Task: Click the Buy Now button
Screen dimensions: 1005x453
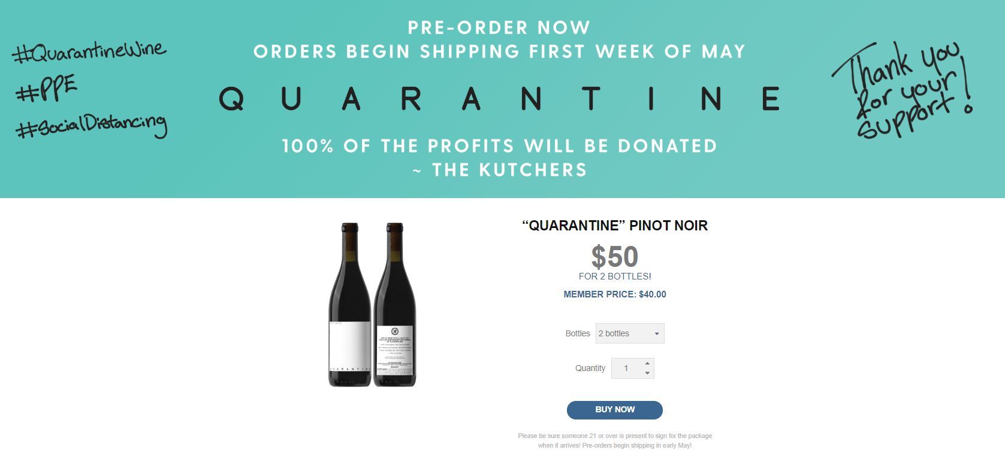Action: [x=614, y=410]
